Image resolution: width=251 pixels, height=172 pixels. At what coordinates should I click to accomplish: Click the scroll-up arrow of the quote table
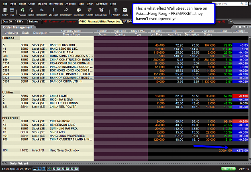(x=249, y=38)
